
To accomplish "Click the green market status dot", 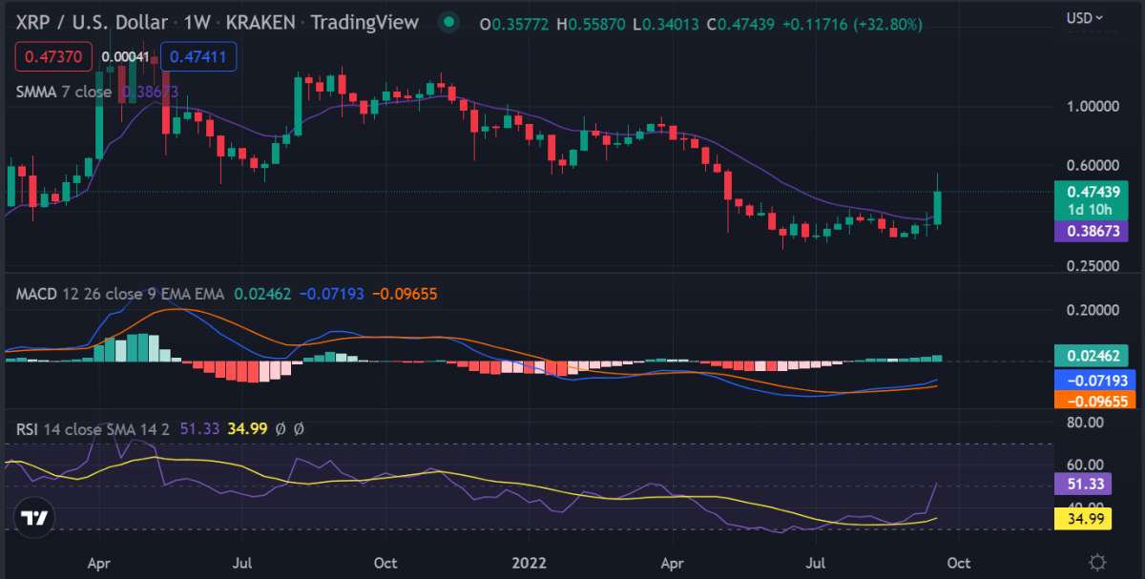I will 448,22.
